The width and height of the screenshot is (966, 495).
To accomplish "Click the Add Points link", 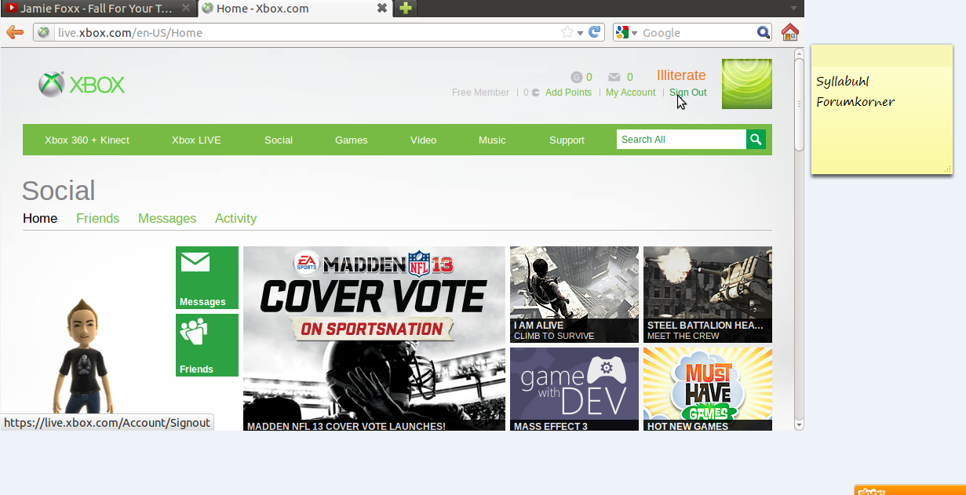I will point(568,93).
